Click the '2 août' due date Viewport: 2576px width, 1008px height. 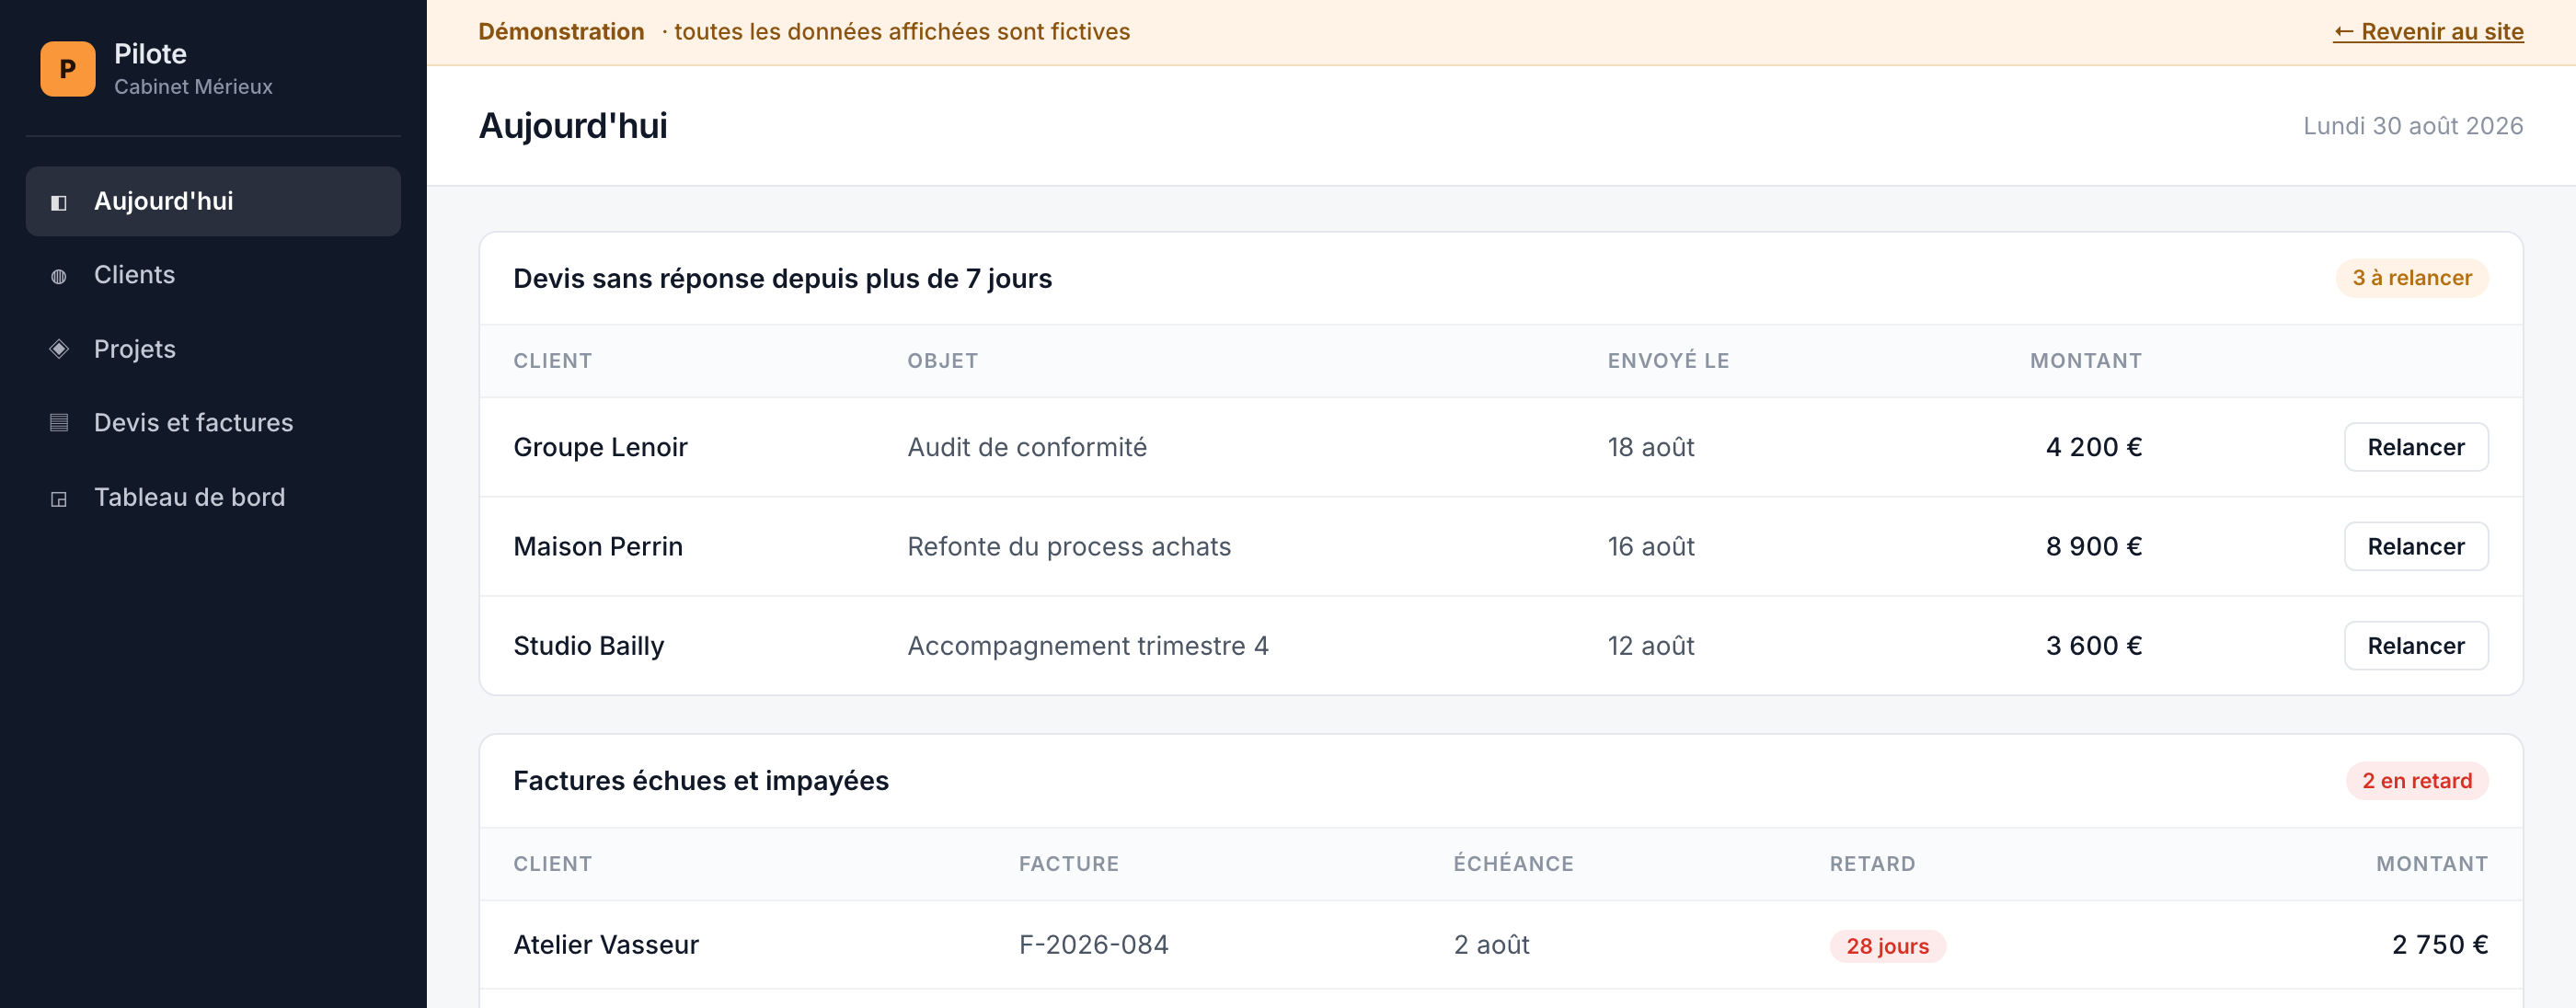coord(1491,945)
